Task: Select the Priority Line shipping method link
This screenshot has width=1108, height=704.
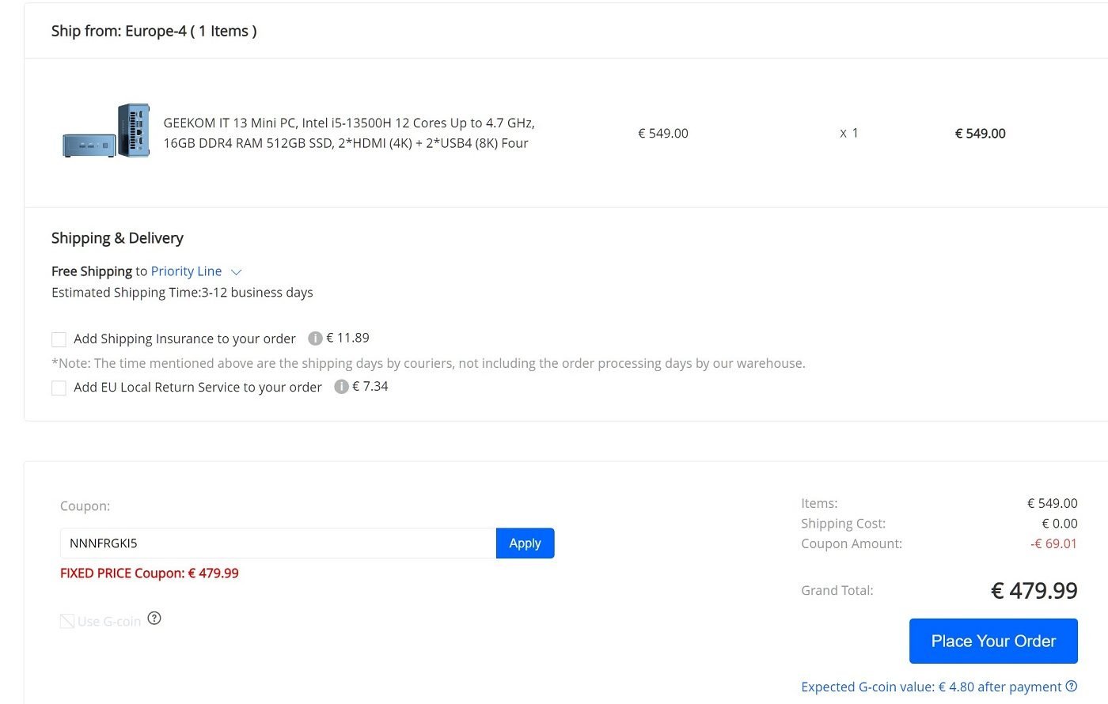Action: [x=186, y=271]
